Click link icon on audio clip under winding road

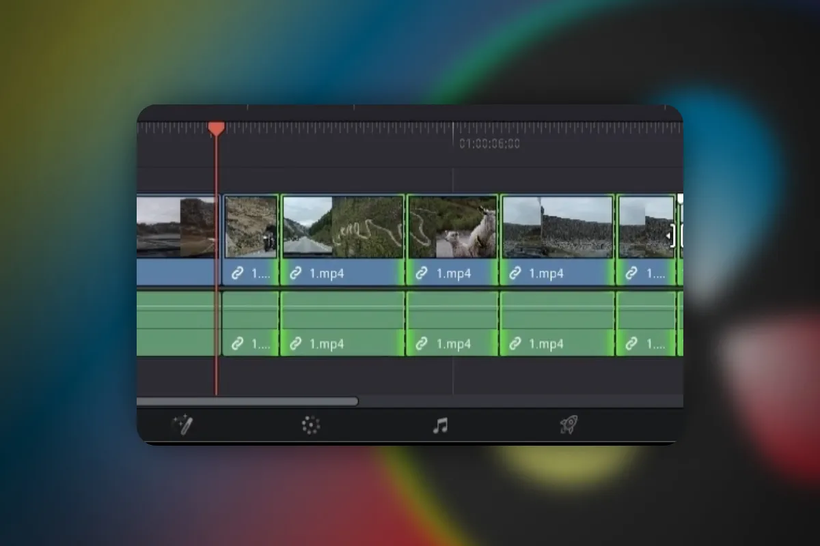[296, 343]
